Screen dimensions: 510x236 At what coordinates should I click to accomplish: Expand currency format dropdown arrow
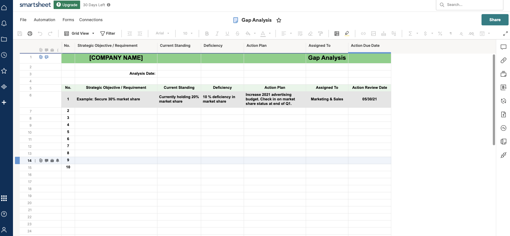[x=432, y=33]
